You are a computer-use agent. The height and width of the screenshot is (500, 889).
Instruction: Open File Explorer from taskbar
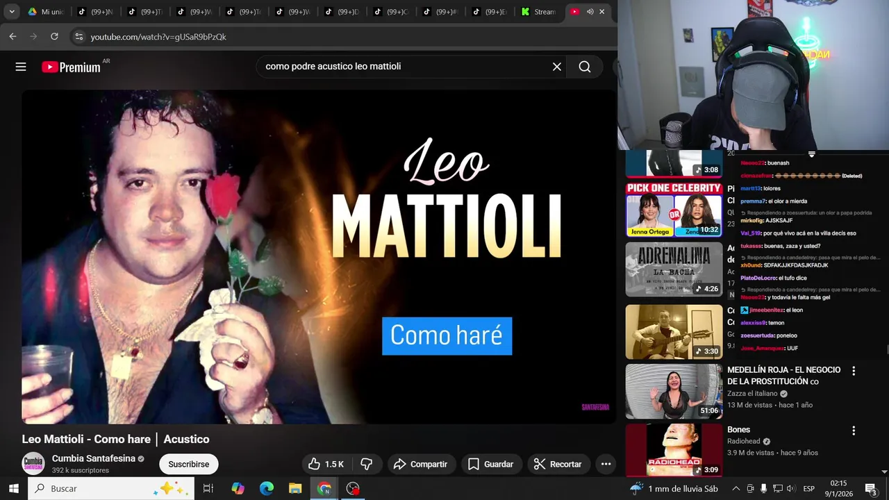[x=295, y=488]
